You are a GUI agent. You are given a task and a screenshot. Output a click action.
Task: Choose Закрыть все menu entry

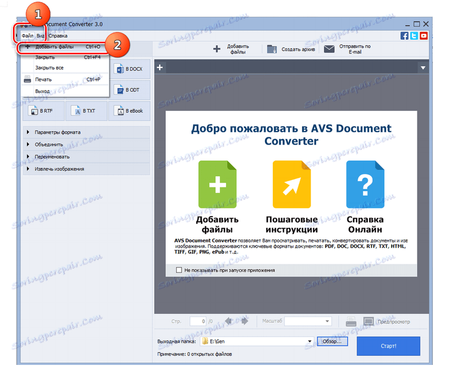(x=65, y=68)
